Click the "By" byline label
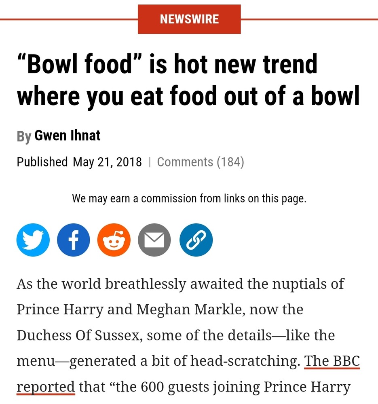Image resolution: width=378 pixels, height=404 pixels. (24, 137)
